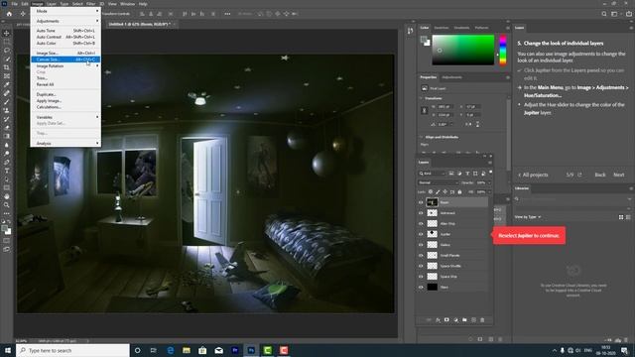Create a new layer with the plus icon
Screen dimensions: 635x357
[x=473, y=319]
